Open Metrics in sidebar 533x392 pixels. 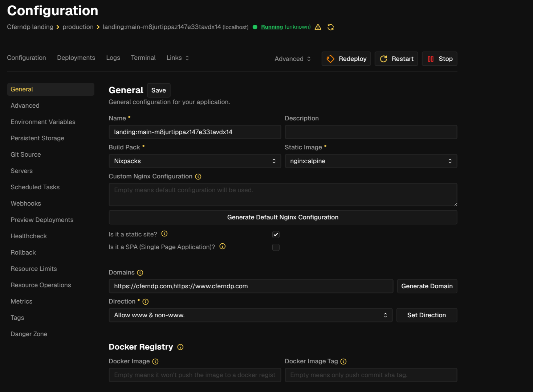51,301
